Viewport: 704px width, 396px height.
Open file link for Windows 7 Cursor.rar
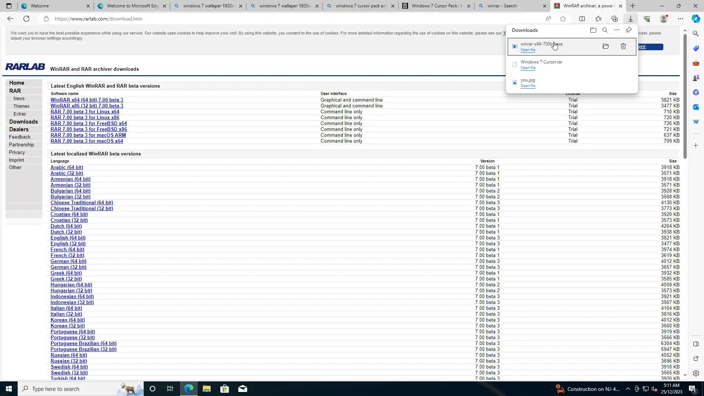[x=528, y=68]
